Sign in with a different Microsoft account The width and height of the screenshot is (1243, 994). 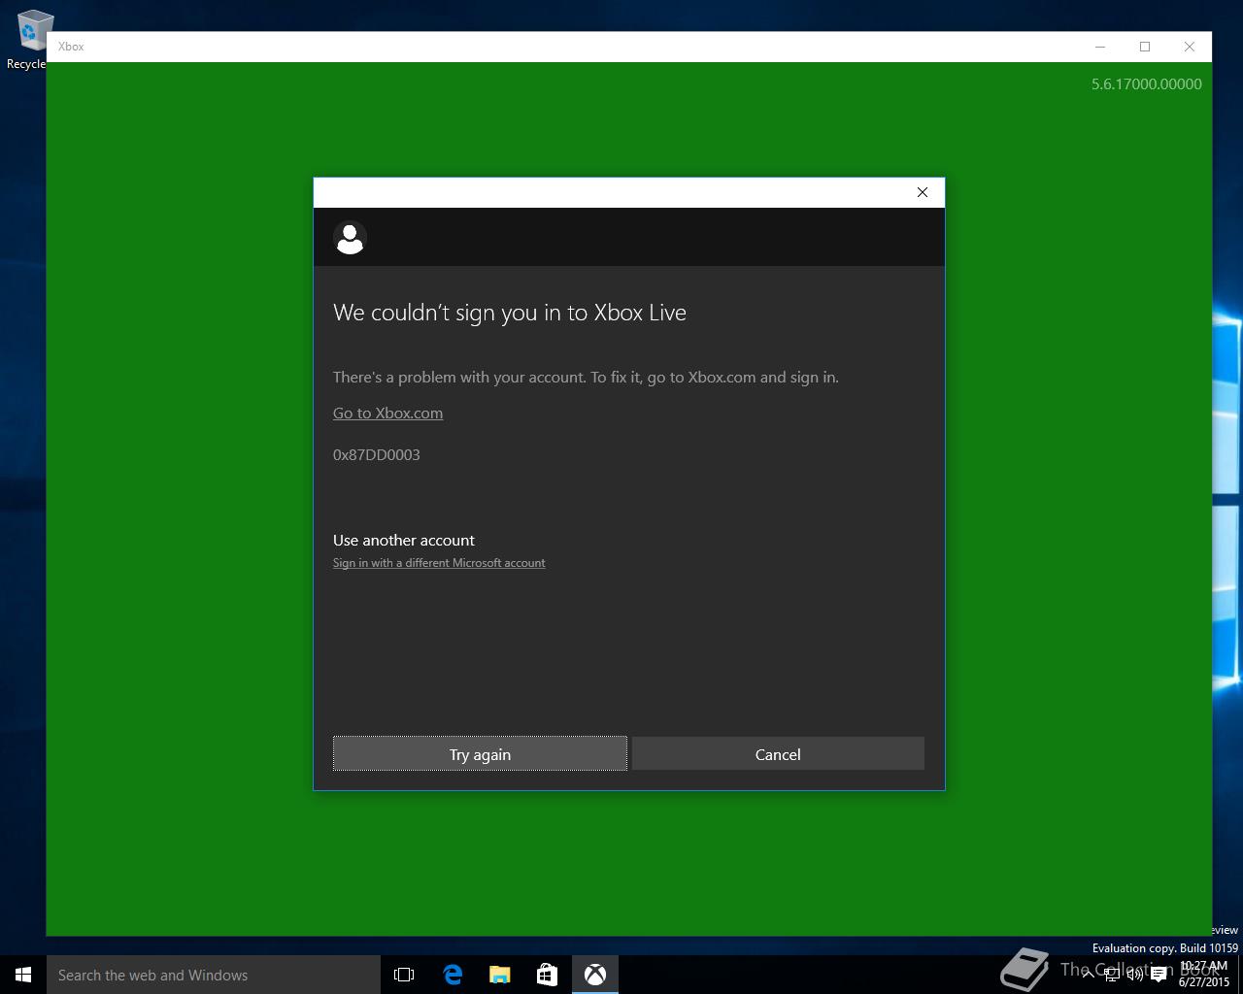(439, 563)
